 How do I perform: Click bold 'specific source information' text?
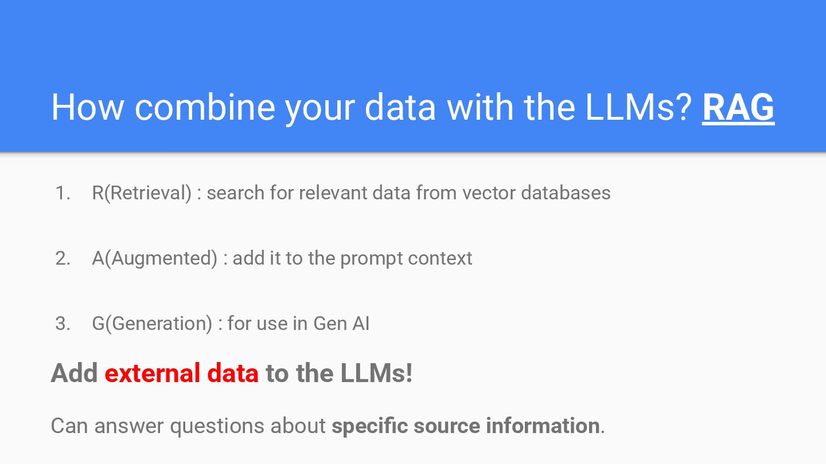[x=466, y=426]
